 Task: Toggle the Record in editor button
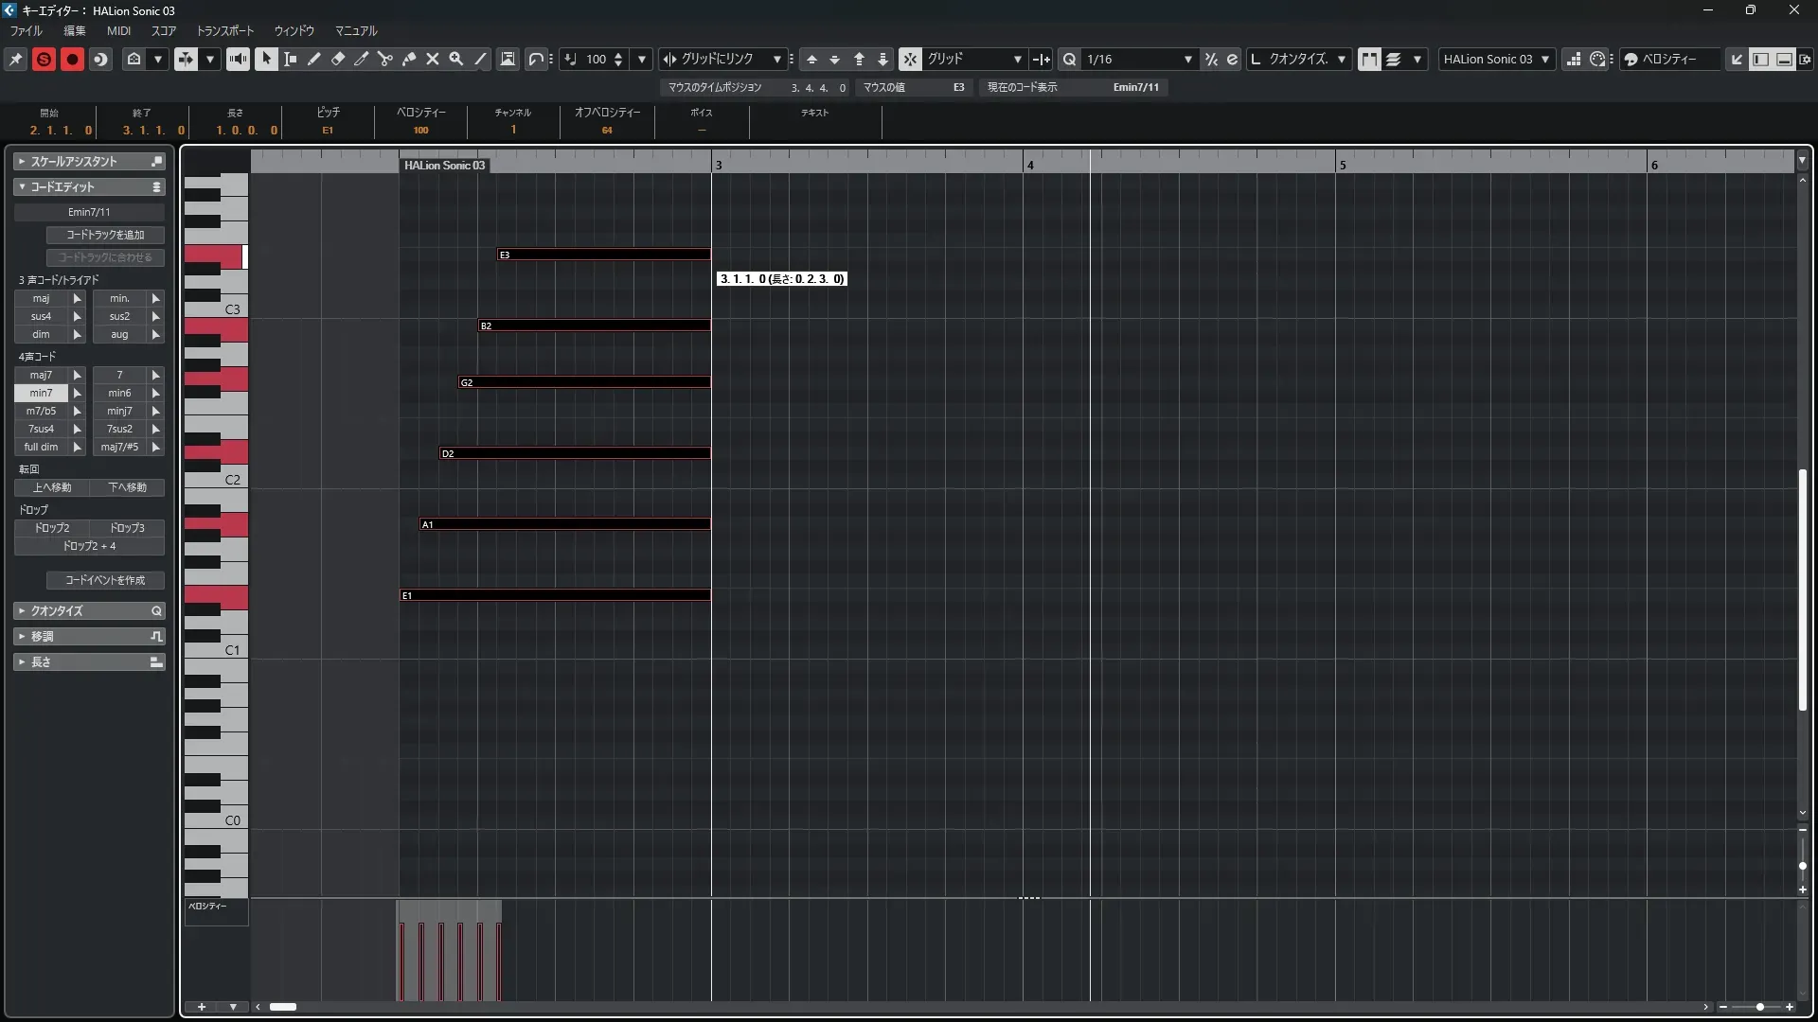[x=72, y=59]
